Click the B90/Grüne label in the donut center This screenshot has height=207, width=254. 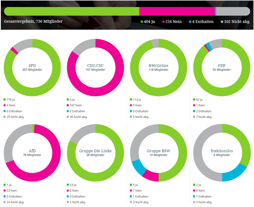(x=158, y=66)
